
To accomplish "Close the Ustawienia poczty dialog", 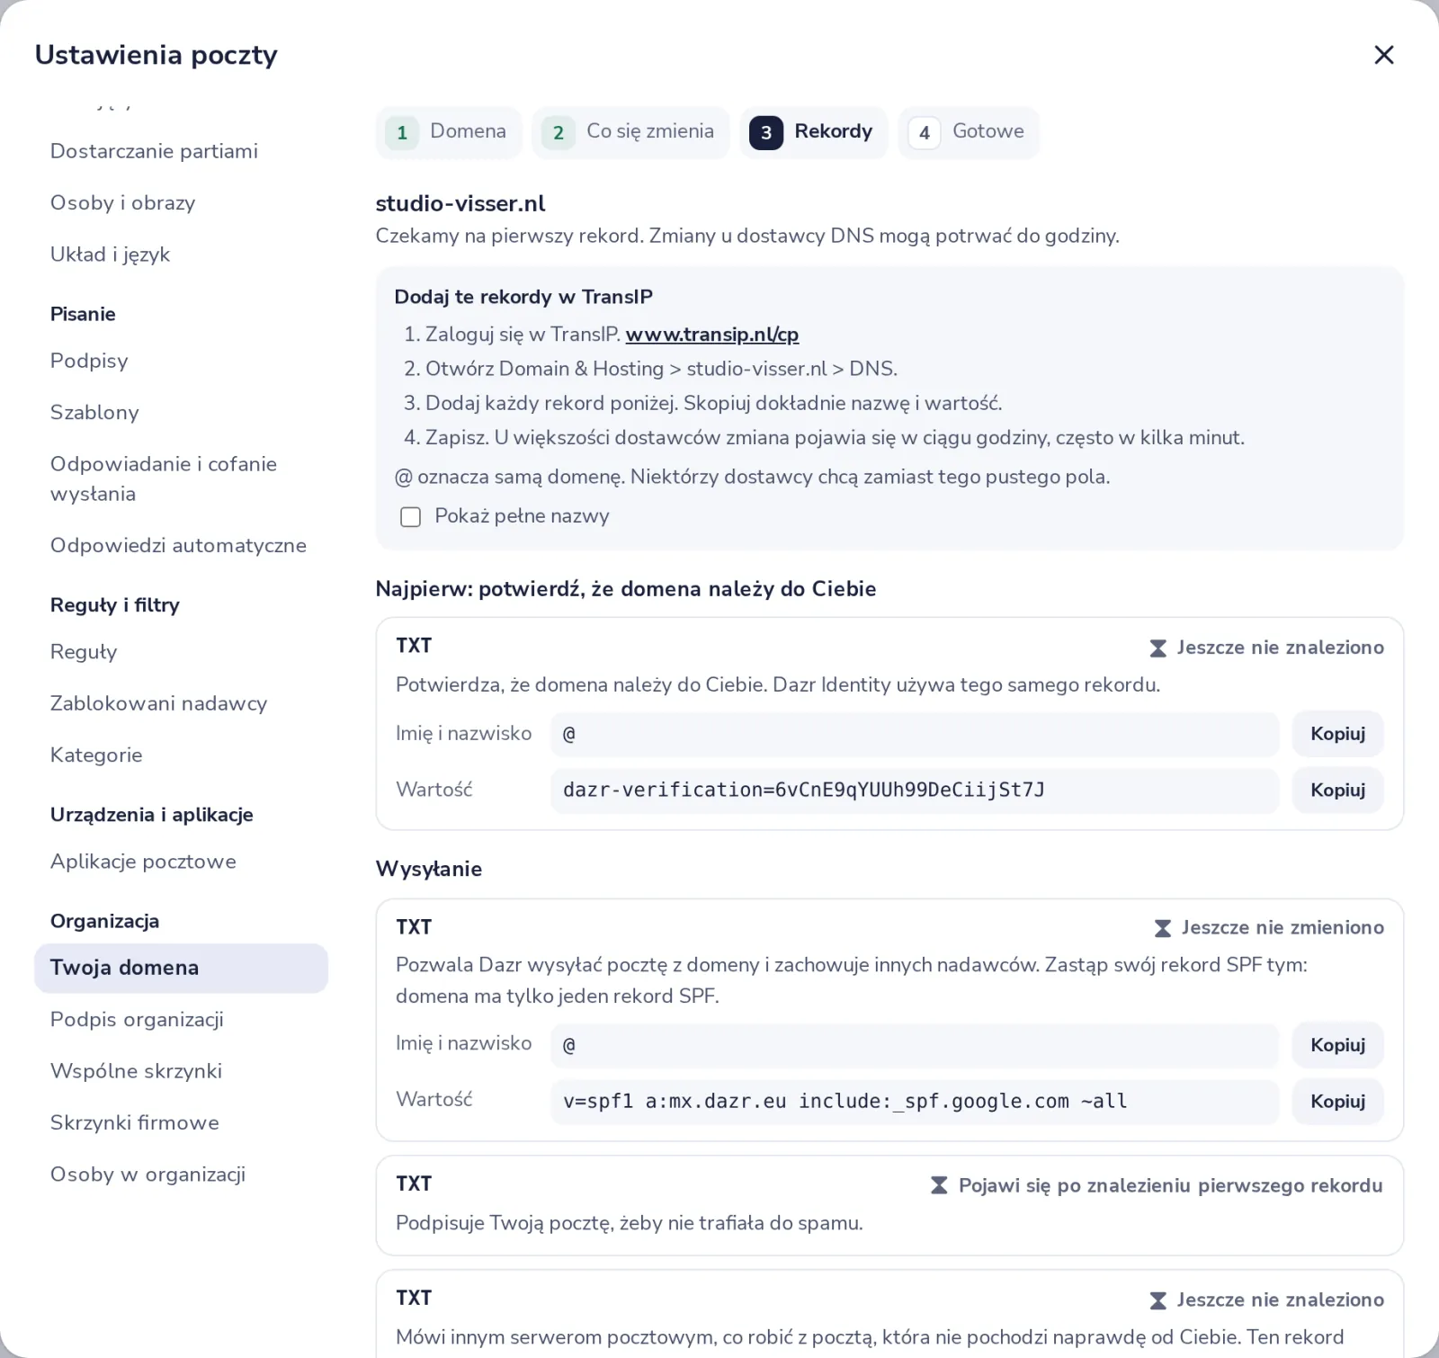I will click(1384, 55).
